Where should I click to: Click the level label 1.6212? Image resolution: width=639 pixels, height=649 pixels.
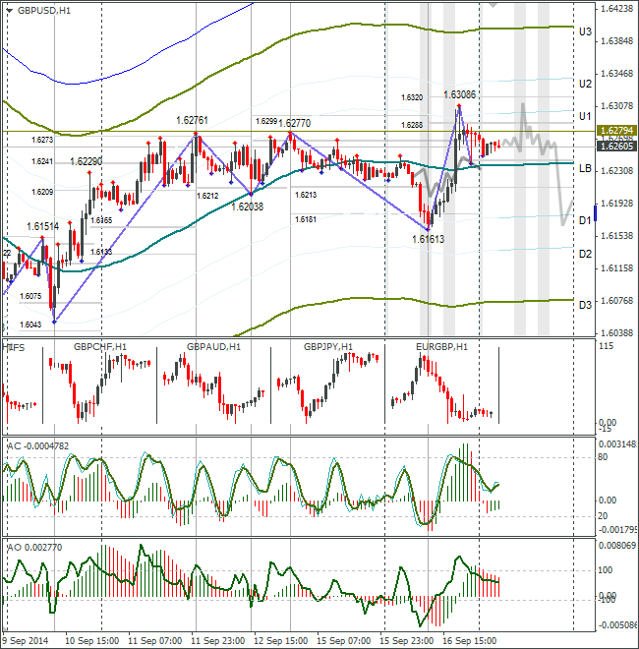[x=207, y=196]
